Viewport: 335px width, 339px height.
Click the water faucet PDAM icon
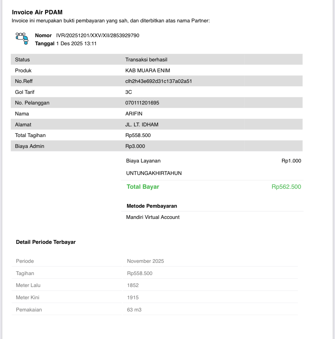(x=22, y=38)
